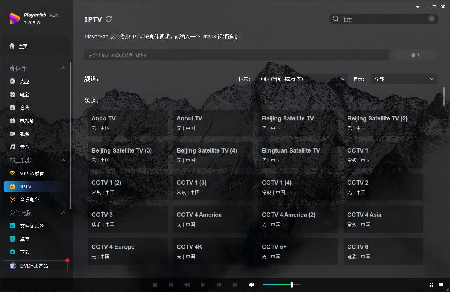Open DVDFab产品 button

[x=36, y=266]
